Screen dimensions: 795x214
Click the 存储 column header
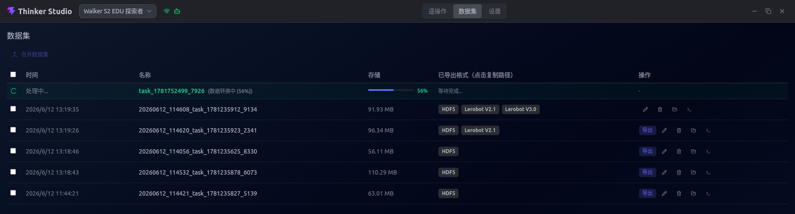374,75
